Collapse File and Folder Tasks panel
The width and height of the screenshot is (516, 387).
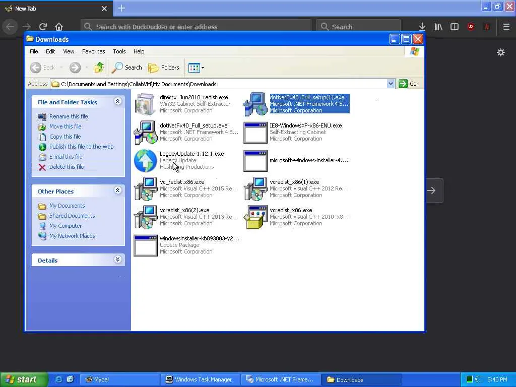(x=117, y=101)
